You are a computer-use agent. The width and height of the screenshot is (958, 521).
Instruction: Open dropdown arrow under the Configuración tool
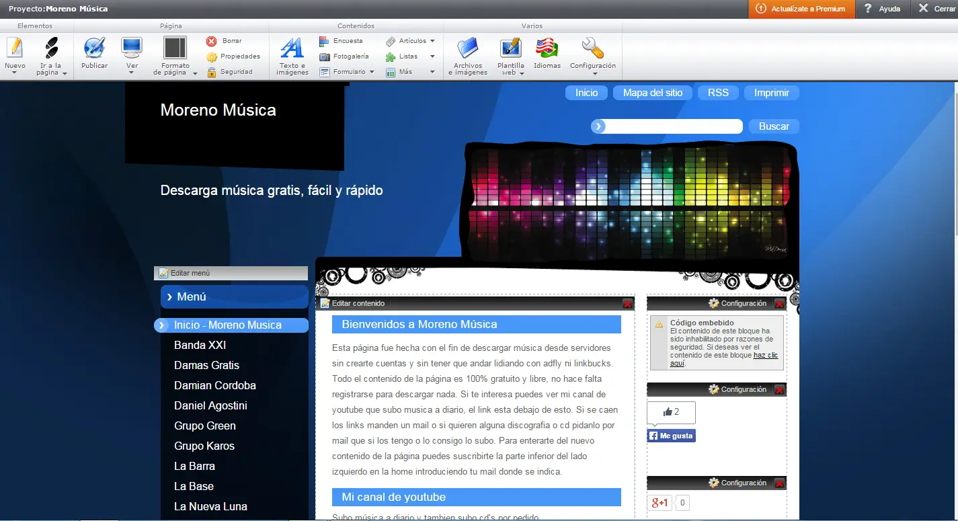pyautogui.click(x=594, y=73)
